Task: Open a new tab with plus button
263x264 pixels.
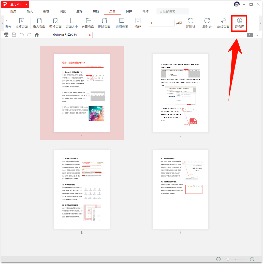Action: pos(96,35)
